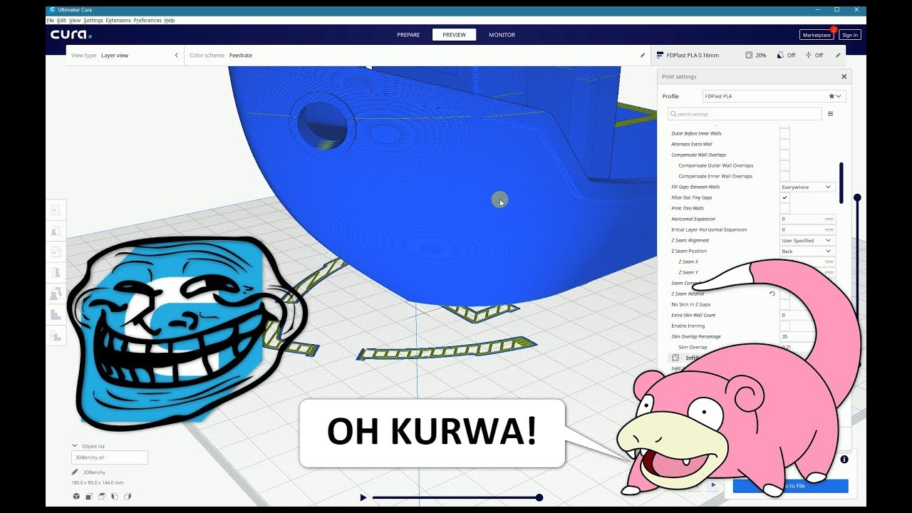This screenshot has width=912, height=513.
Task: Open the Profile FDPlast PLA dropdown
Action: [x=774, y=96]
